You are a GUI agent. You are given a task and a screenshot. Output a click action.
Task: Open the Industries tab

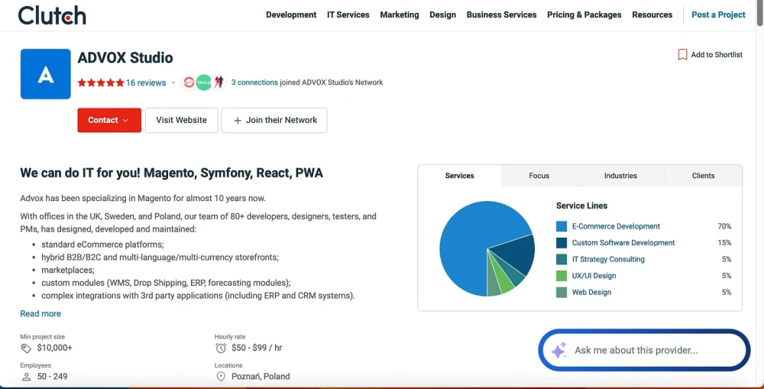point(620,176)
